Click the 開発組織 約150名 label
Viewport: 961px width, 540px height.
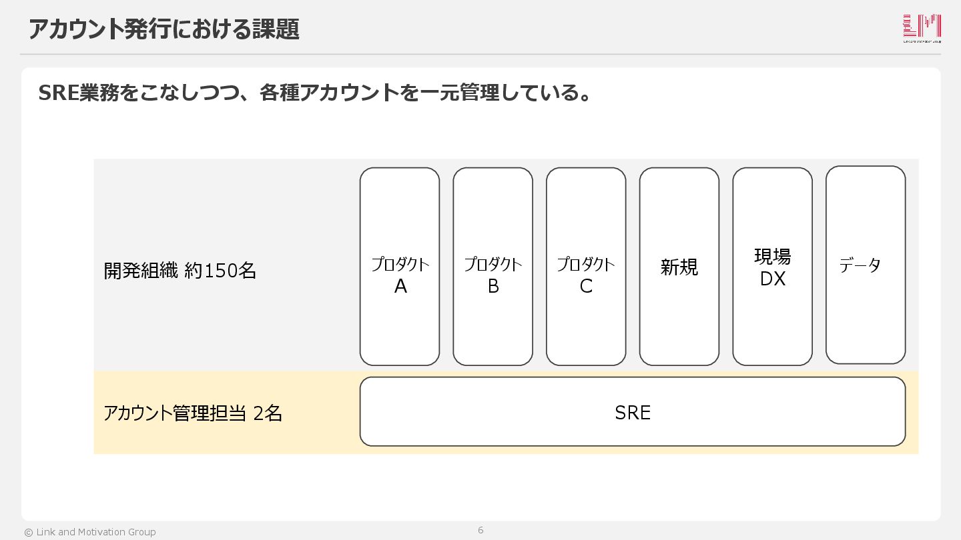180,271
